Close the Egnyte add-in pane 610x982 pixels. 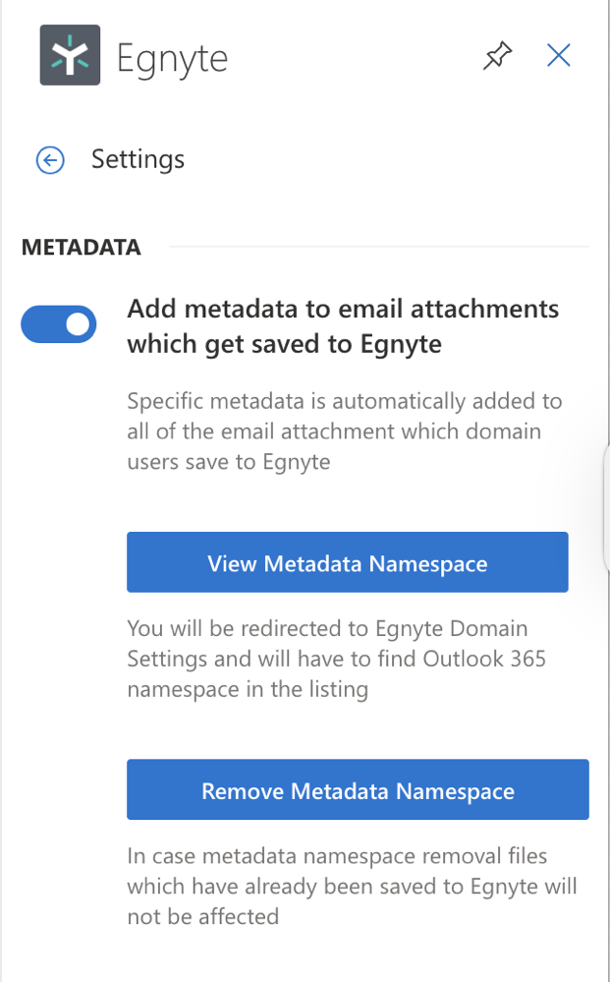558,55
